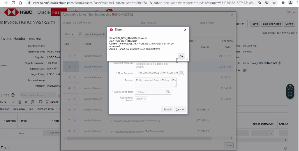Open the View menu in Accounting Lines
The width and height of the screenshot is (299, 151).
(69, 34)
